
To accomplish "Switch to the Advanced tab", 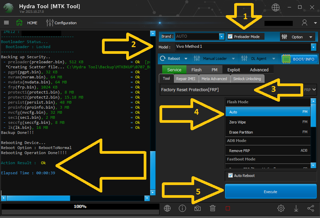I will 259,70.
